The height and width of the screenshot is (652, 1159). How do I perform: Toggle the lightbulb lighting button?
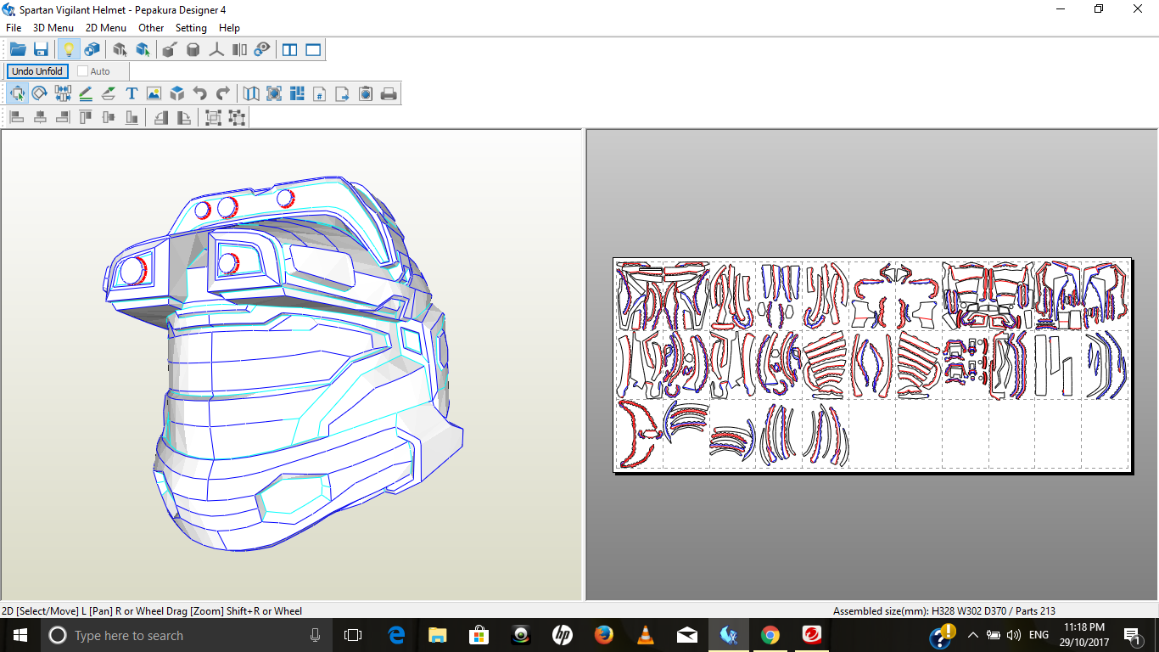69,50
